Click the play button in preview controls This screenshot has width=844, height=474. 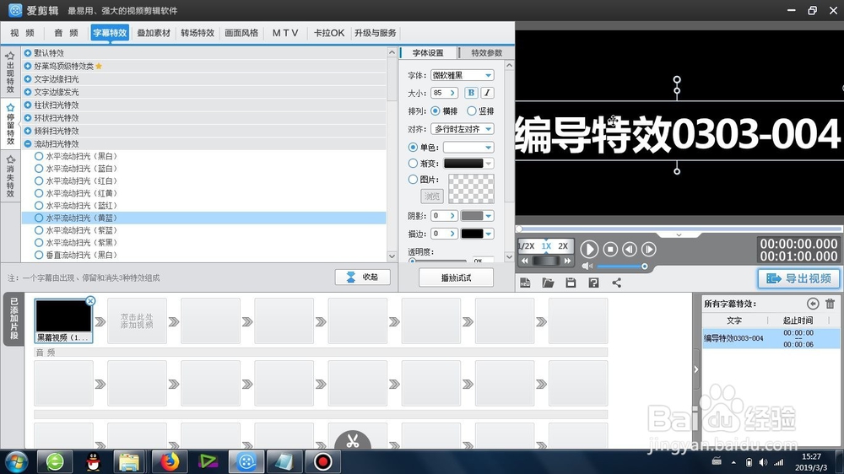click(589, 249)
